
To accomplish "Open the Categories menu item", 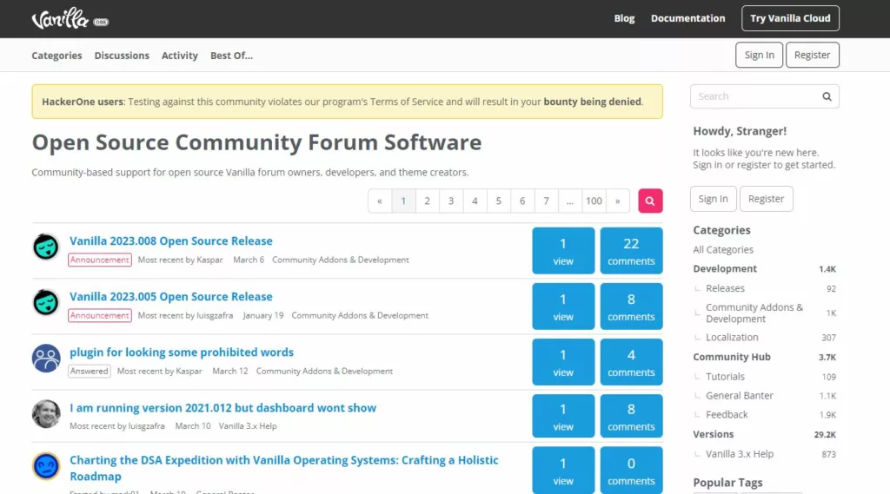I will (x=56, y=56).
